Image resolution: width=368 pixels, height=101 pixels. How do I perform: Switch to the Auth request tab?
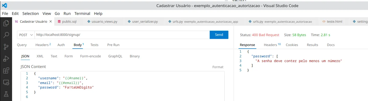coord(61,45)
